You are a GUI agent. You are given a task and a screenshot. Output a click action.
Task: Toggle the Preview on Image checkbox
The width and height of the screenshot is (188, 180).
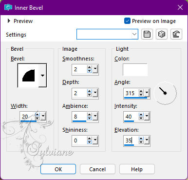[127, 21]
